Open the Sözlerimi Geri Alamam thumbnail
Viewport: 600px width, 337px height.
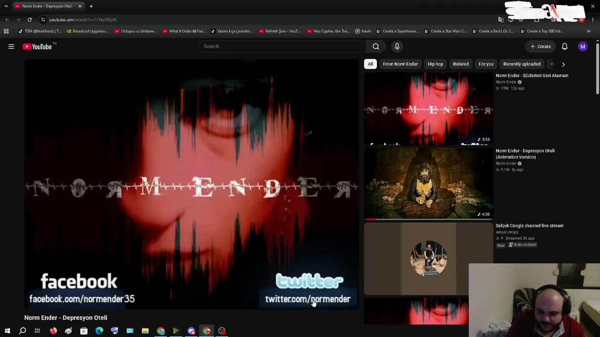click(428, 109)
